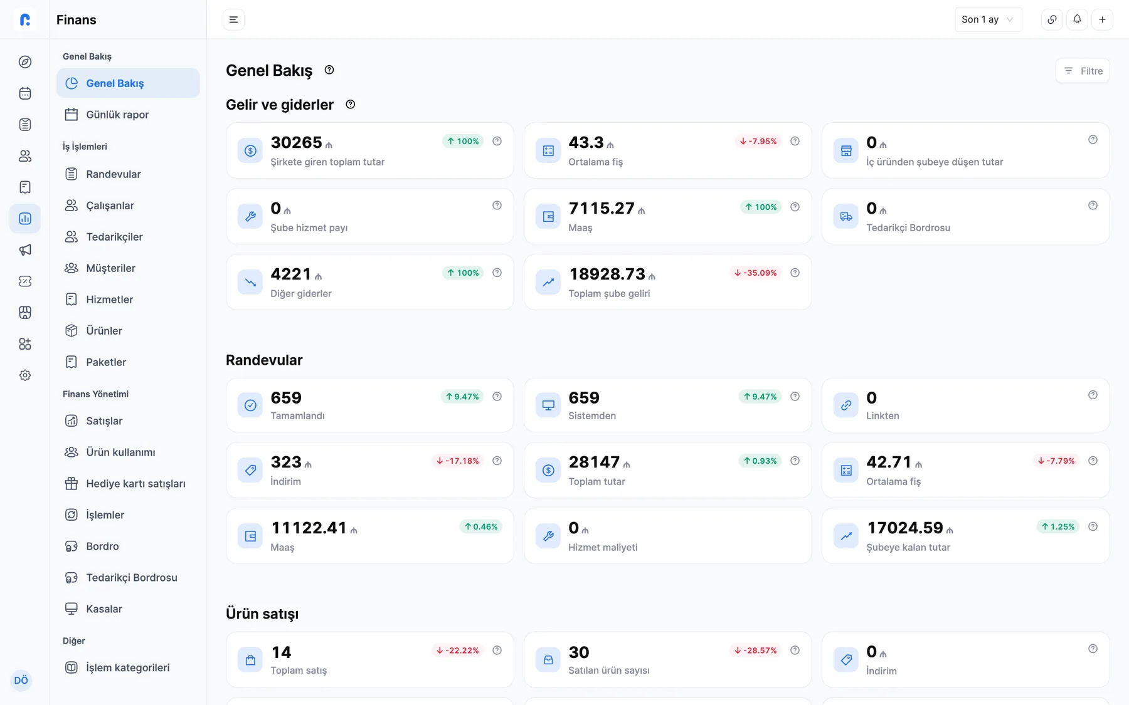The height and width of the screenshot is (705, 1129).
Task: Open Tedarikçiler in sidebar
Action: [x=128, y=237]
